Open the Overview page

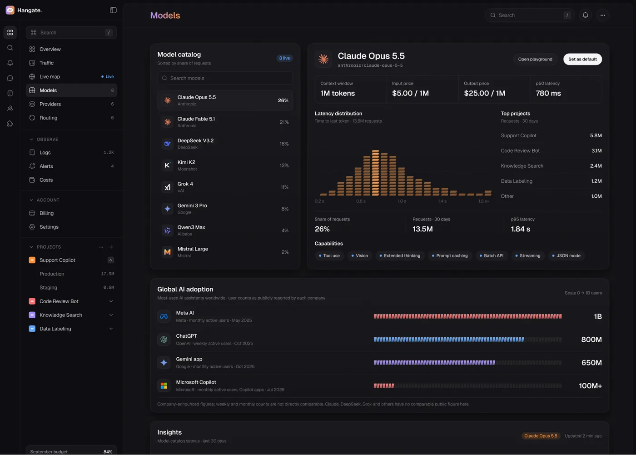coord(71,49)
